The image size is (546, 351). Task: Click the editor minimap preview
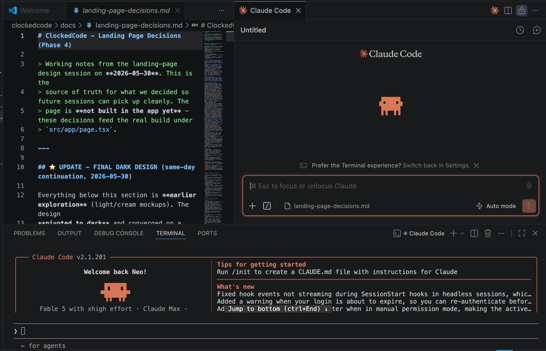[x=214, y=127]
